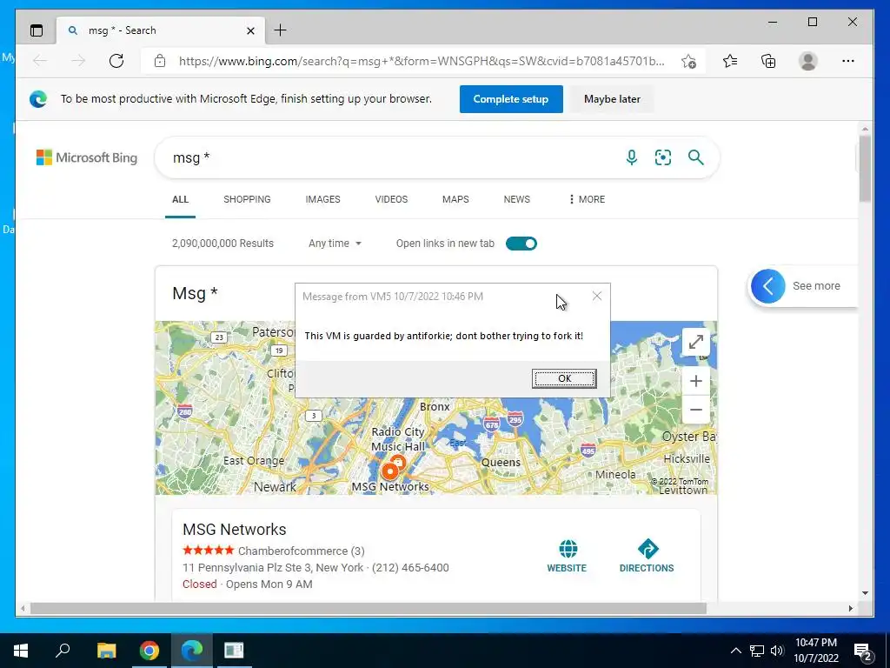This screenshot has height=668, width=890.
Task: Click the MSG Networks orange map pin
Action: (390, 471)
